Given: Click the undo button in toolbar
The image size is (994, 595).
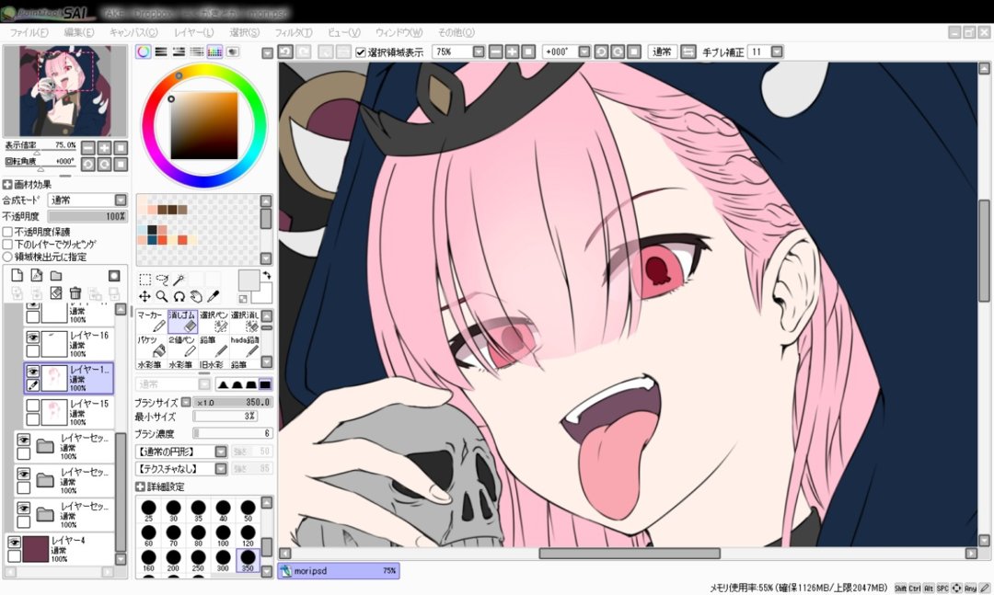Looking at the screenshot, I should tap(285, 52).
